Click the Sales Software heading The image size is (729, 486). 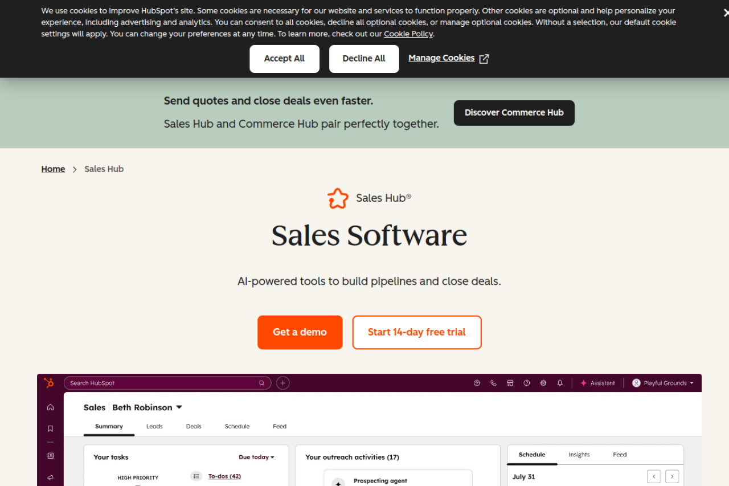tap(369, 235)
